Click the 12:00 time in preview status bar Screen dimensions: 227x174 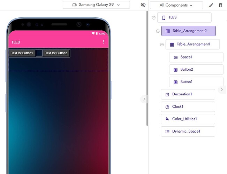[x=102, y=33]
